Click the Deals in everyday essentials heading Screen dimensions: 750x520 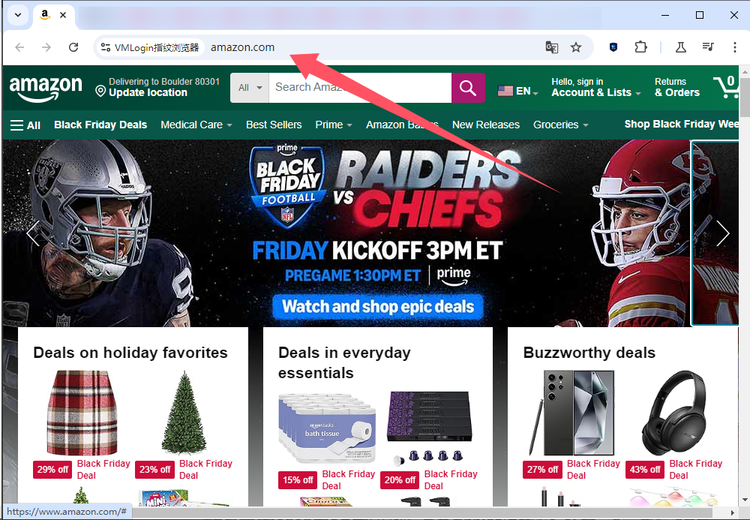(344, 362)
